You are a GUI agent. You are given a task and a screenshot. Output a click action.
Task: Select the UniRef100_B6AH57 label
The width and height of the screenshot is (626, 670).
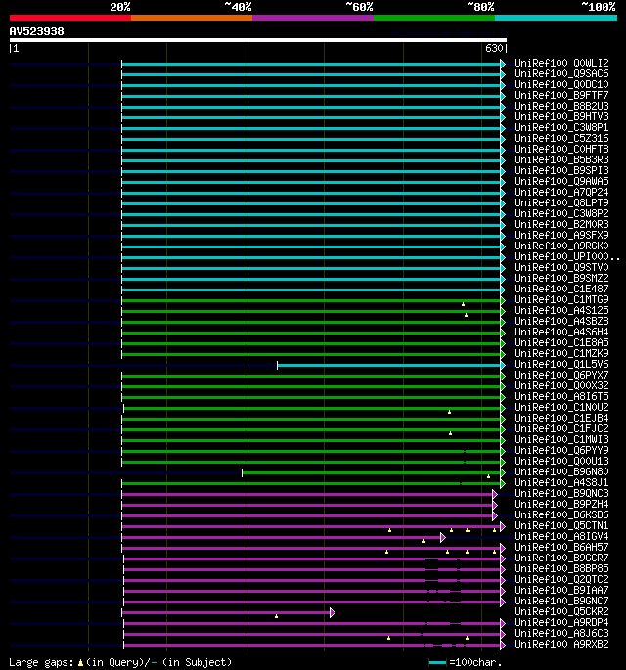coord(561,548)
